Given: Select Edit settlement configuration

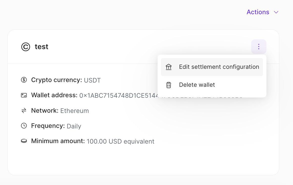Looking at the screenshot, I should point(219,67).
